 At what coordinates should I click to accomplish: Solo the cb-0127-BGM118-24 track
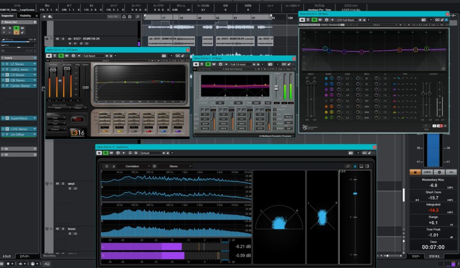(x=63, y=39)
